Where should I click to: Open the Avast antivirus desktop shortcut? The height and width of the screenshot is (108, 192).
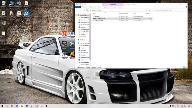[72, 55]
